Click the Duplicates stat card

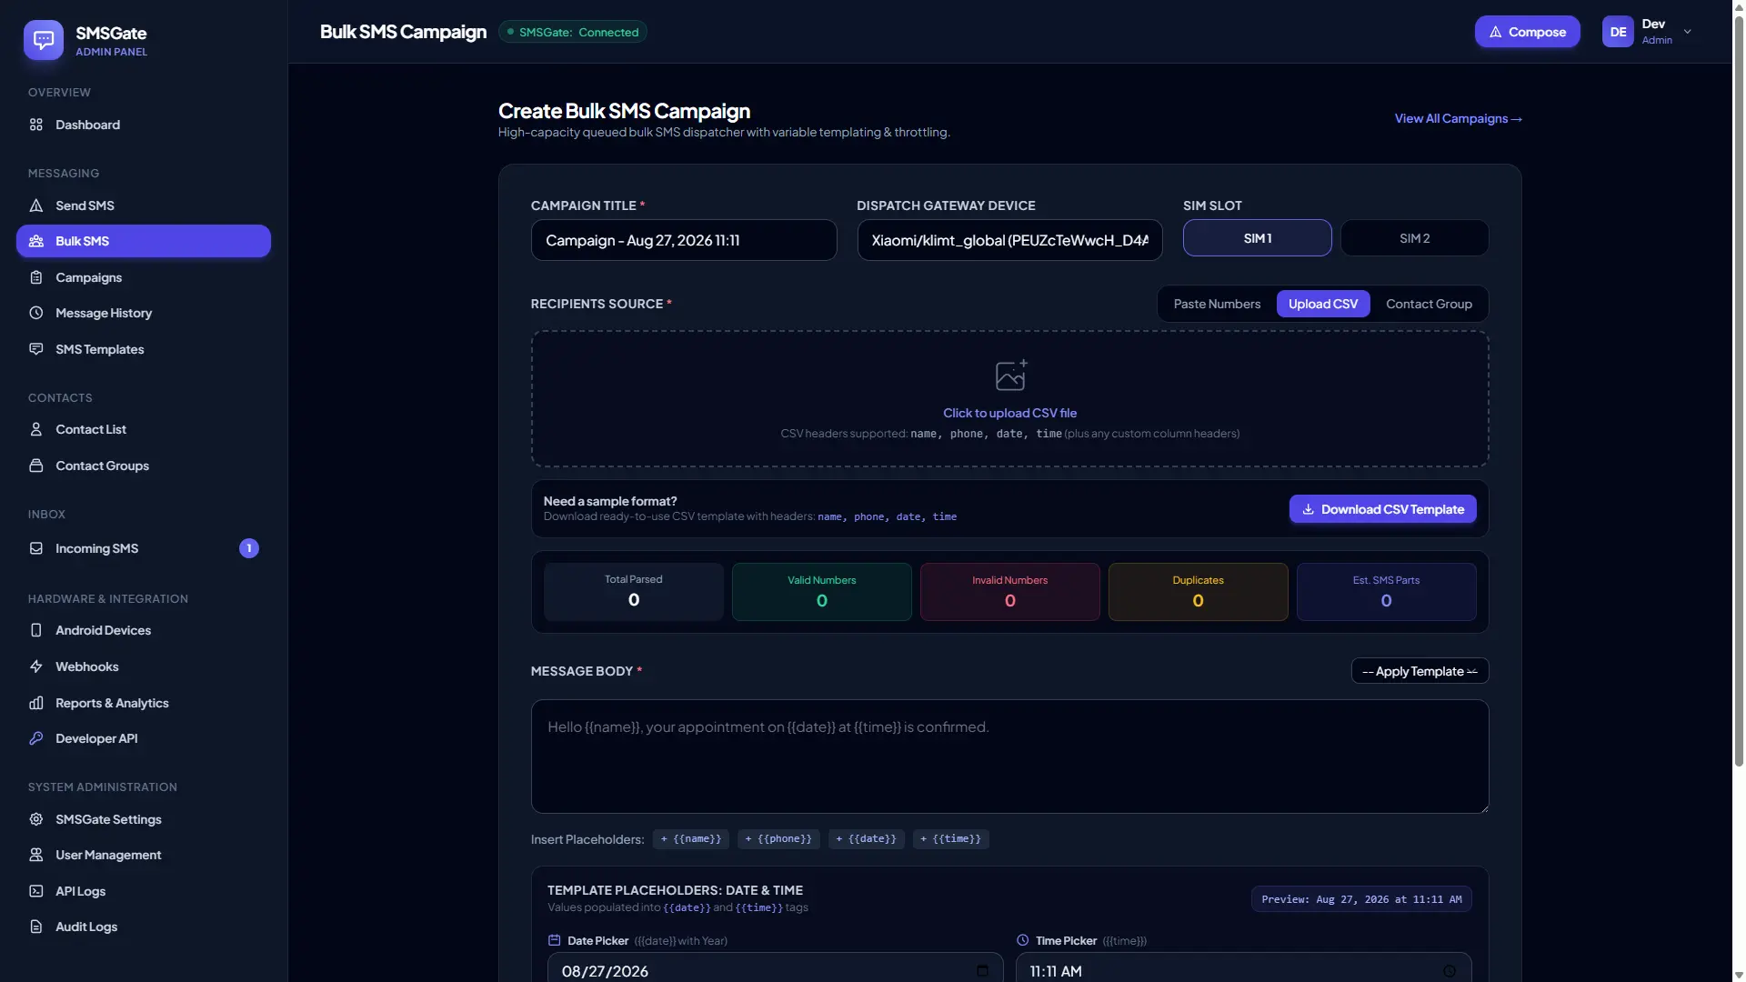point(1198,592)
